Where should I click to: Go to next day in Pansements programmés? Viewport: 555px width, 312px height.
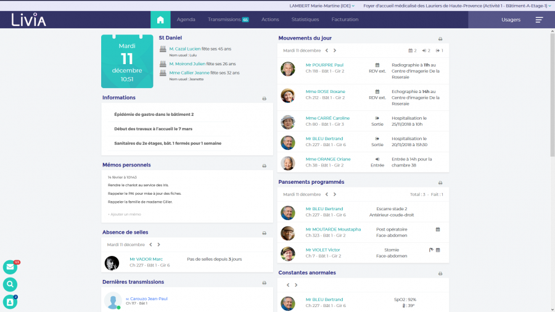tap(335, 194)
